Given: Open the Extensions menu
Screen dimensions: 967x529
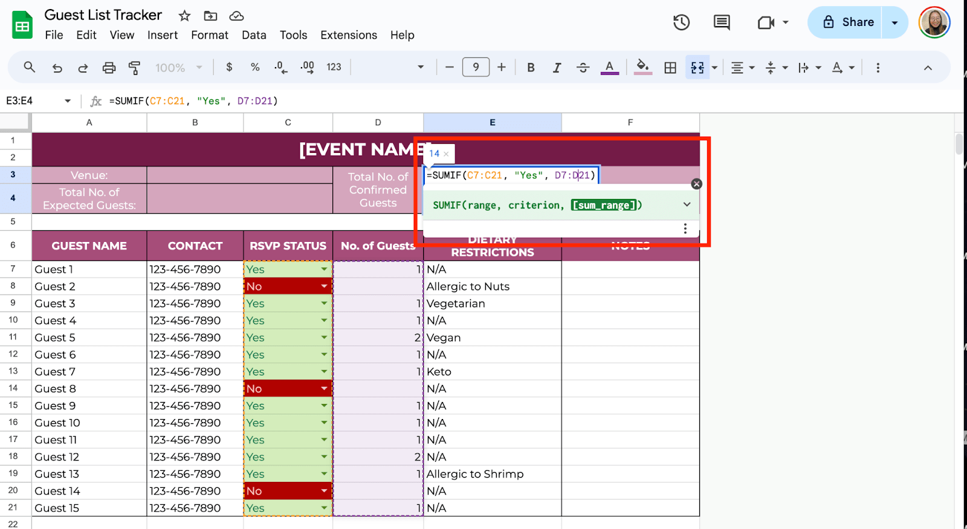Looking at the screenshot, I should pyautogui.click(x=348, y=35).
